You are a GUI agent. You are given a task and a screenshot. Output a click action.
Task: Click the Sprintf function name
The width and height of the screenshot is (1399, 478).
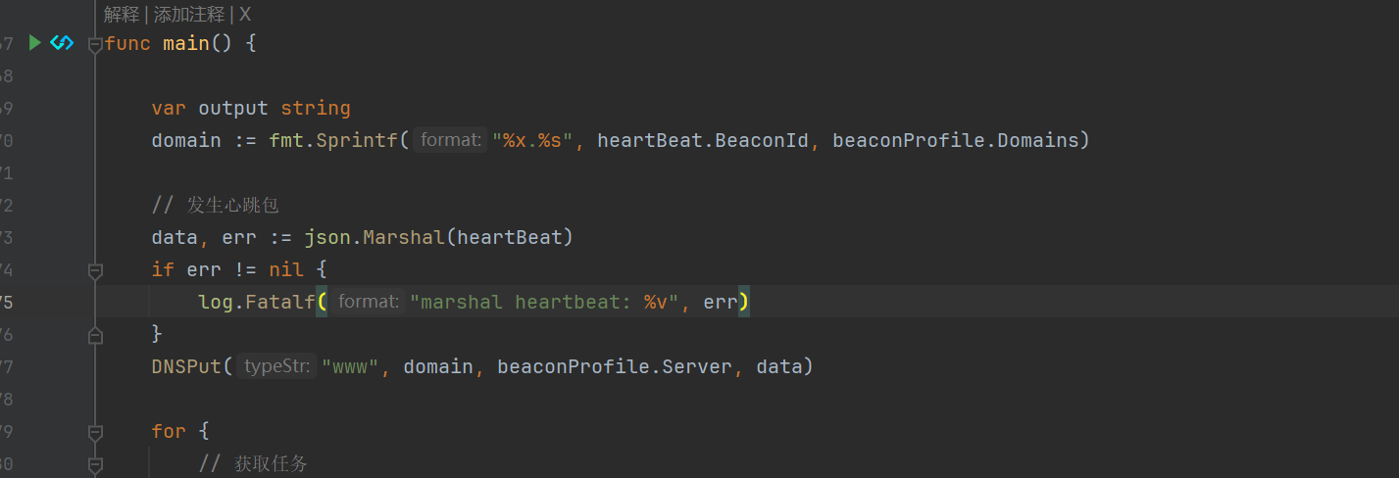(356, 140)
